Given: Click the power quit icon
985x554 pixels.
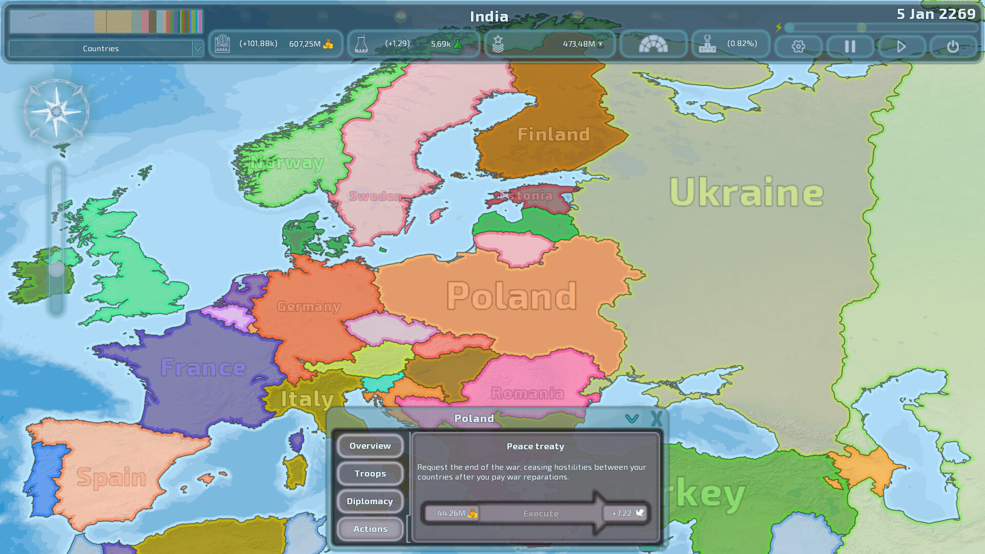Looking at the screenshot, I should (x=953, y=47).
